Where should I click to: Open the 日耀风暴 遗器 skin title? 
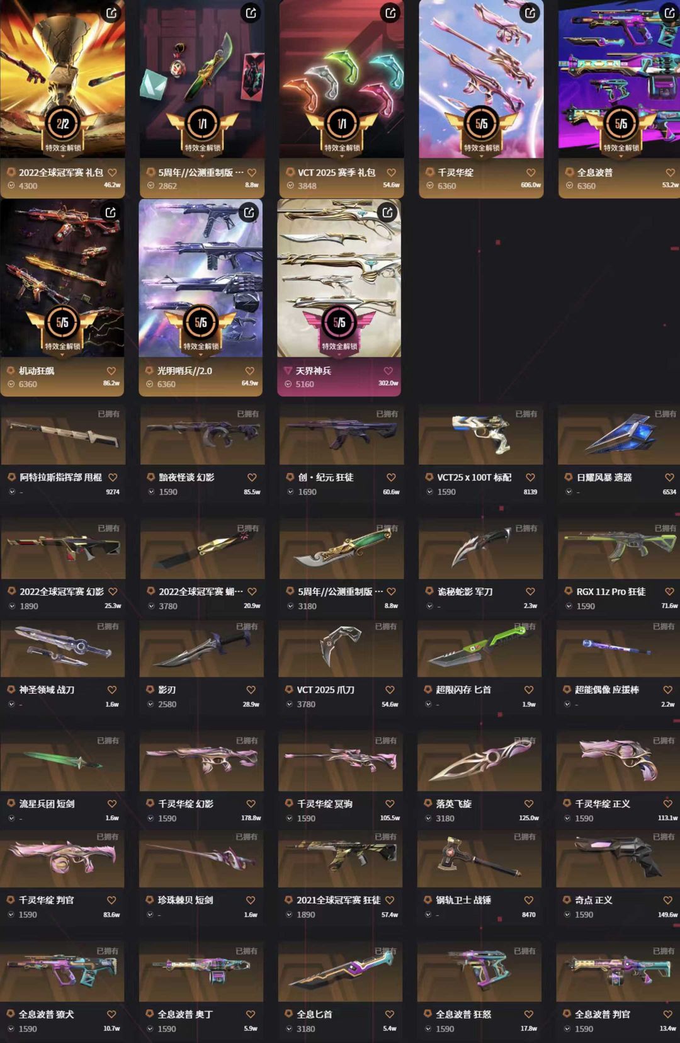(x=604, y=477)
